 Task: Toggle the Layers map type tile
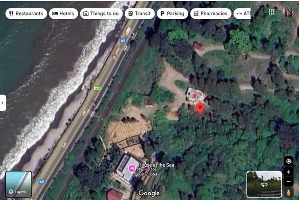pos(18,184)
